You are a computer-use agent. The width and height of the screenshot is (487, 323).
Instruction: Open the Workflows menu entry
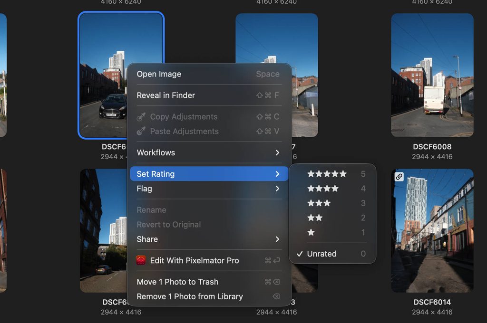209,152
